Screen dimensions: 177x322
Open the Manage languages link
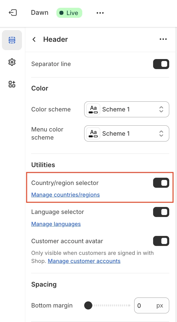click(x=56, y=224)
